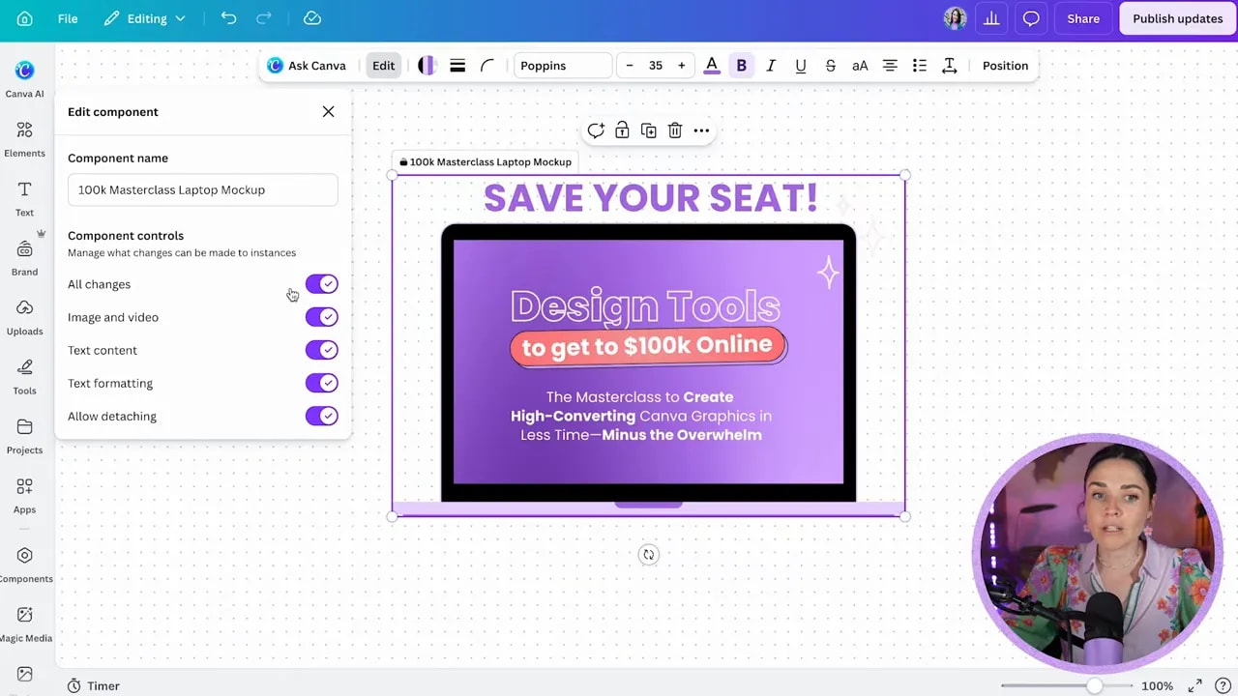Adjust the zoom slider handle

1094,685
